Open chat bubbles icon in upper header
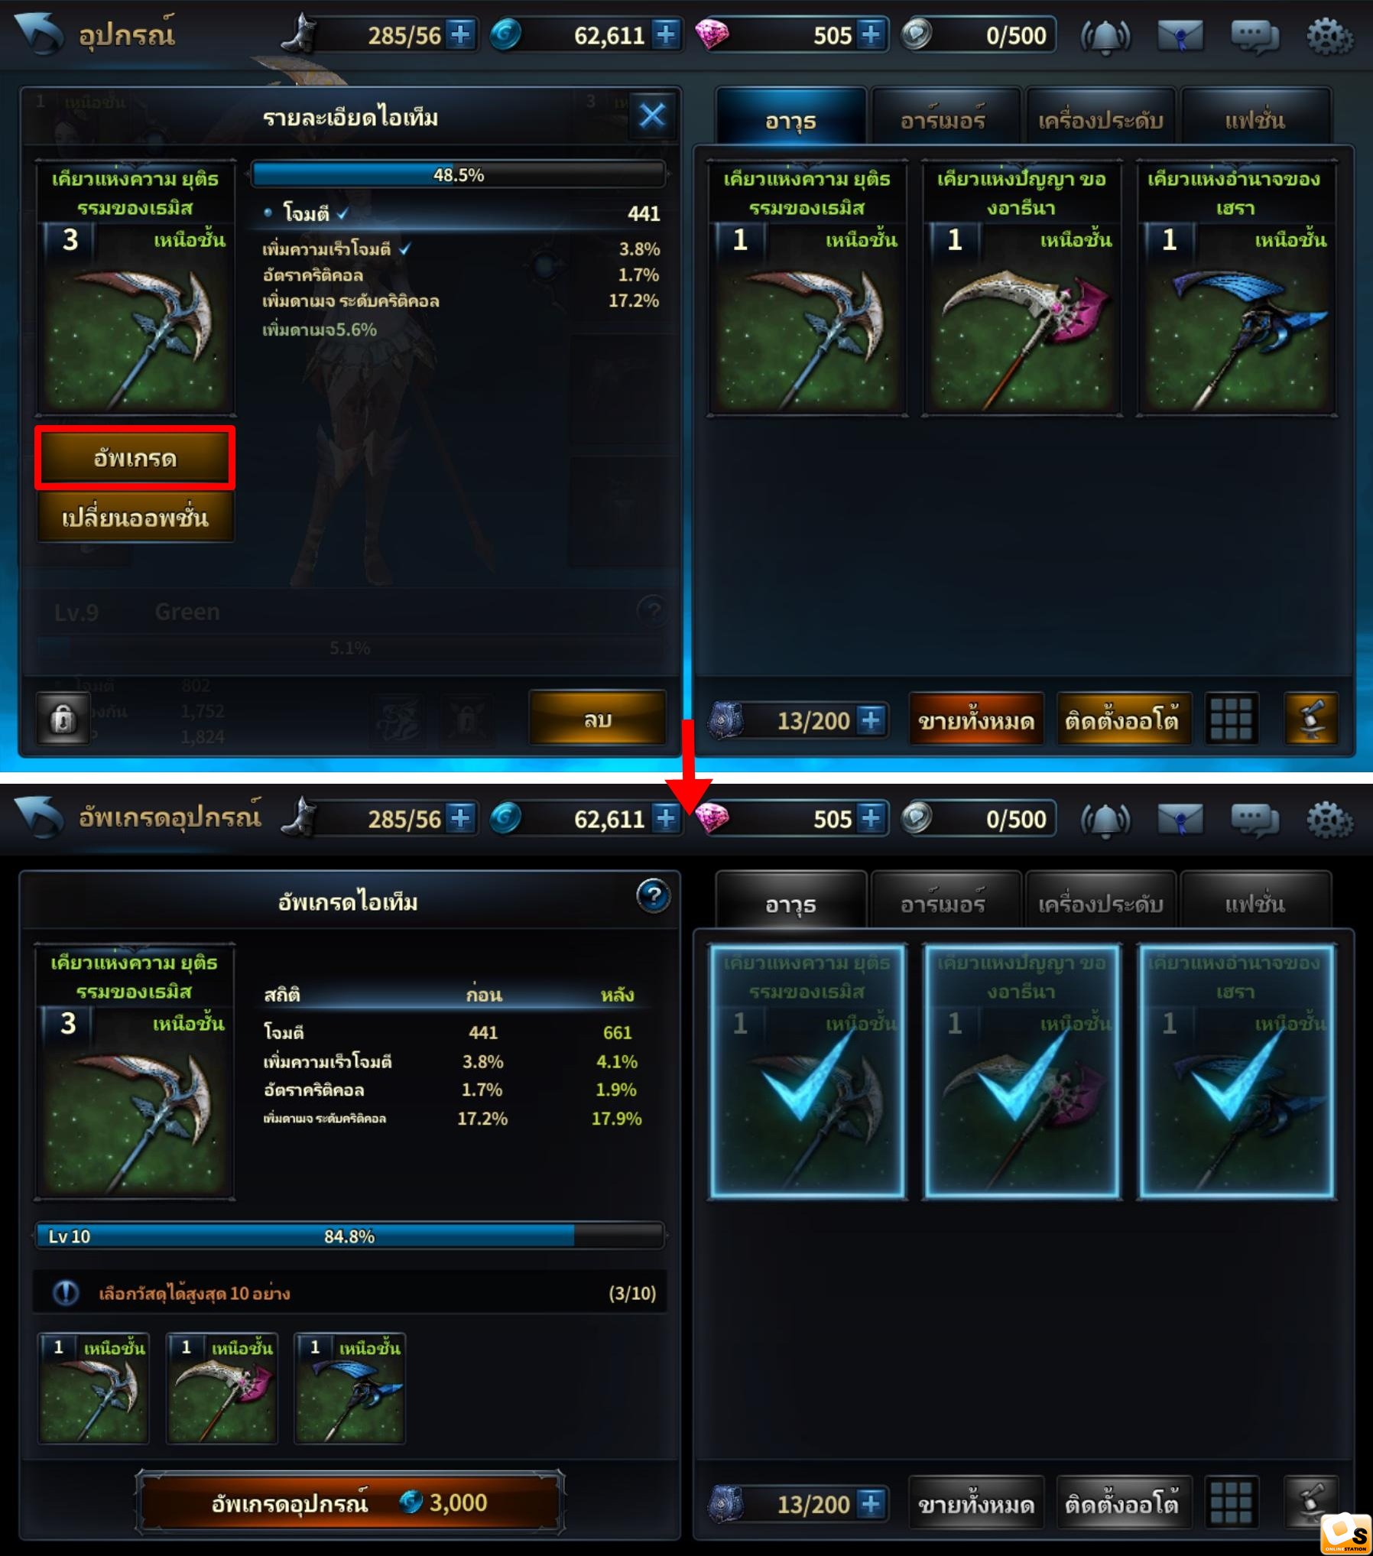Image resolution: width=1373 pixels, height=1556 pixels. [1255, 36]
